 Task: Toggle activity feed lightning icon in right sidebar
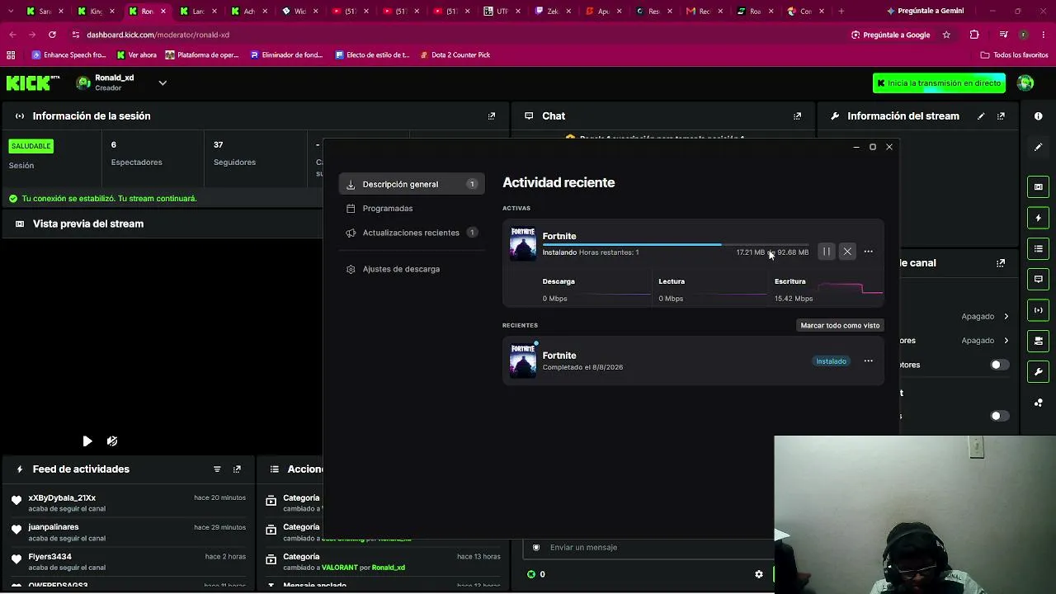point(1039,218)
